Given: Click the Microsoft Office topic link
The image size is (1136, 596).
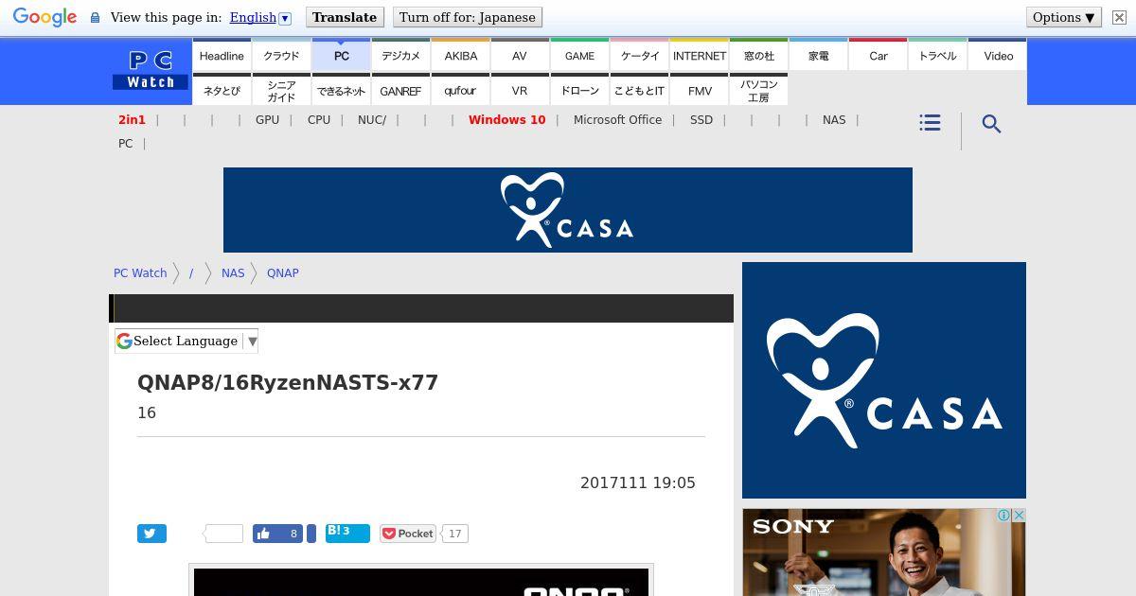Looking at the screenshot, I should pos(617,119).
